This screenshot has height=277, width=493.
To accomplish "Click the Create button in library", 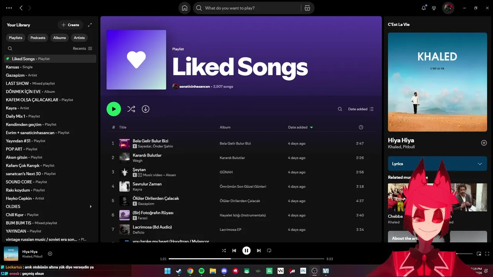I will pyautogui.click(x=70, y=25).
